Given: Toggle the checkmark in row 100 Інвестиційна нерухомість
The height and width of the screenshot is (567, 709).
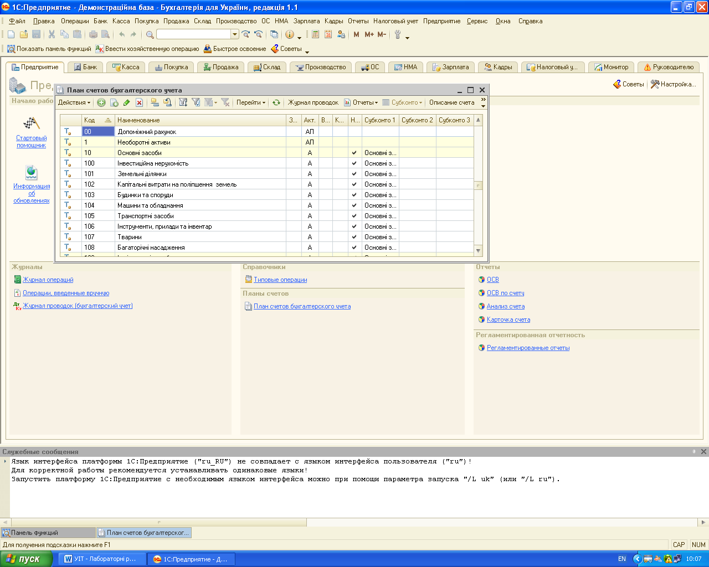Looking at the screenshot, I should [x=354, y=163].
